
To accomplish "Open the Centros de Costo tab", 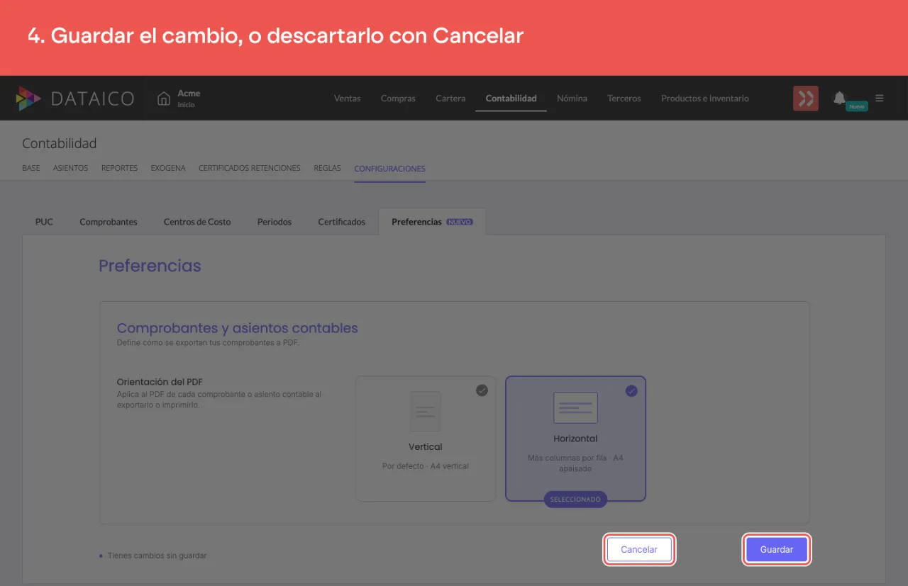I will click(197, 222).
